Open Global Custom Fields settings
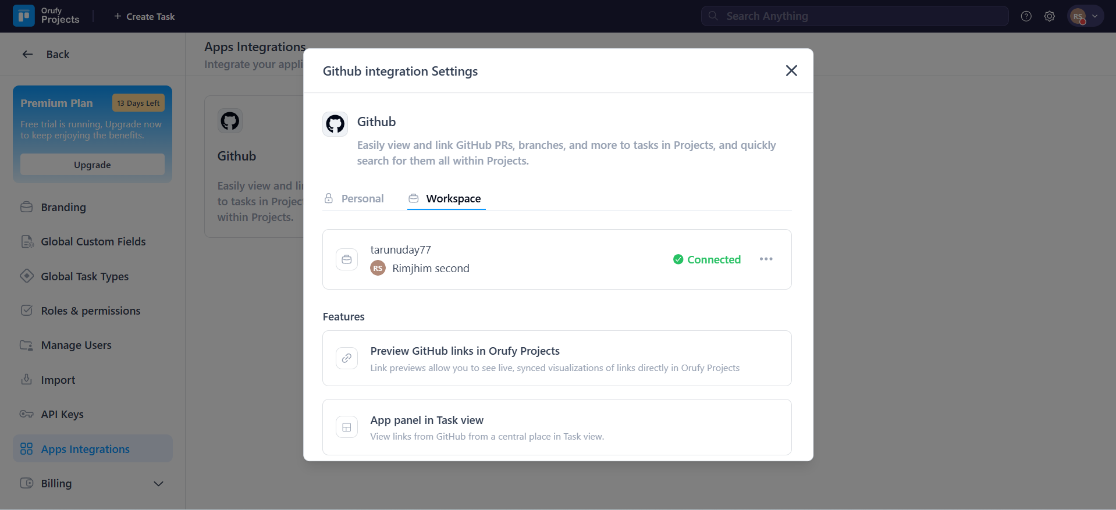Viewport: 1116px width, 510px height. (x=93, y=242)
